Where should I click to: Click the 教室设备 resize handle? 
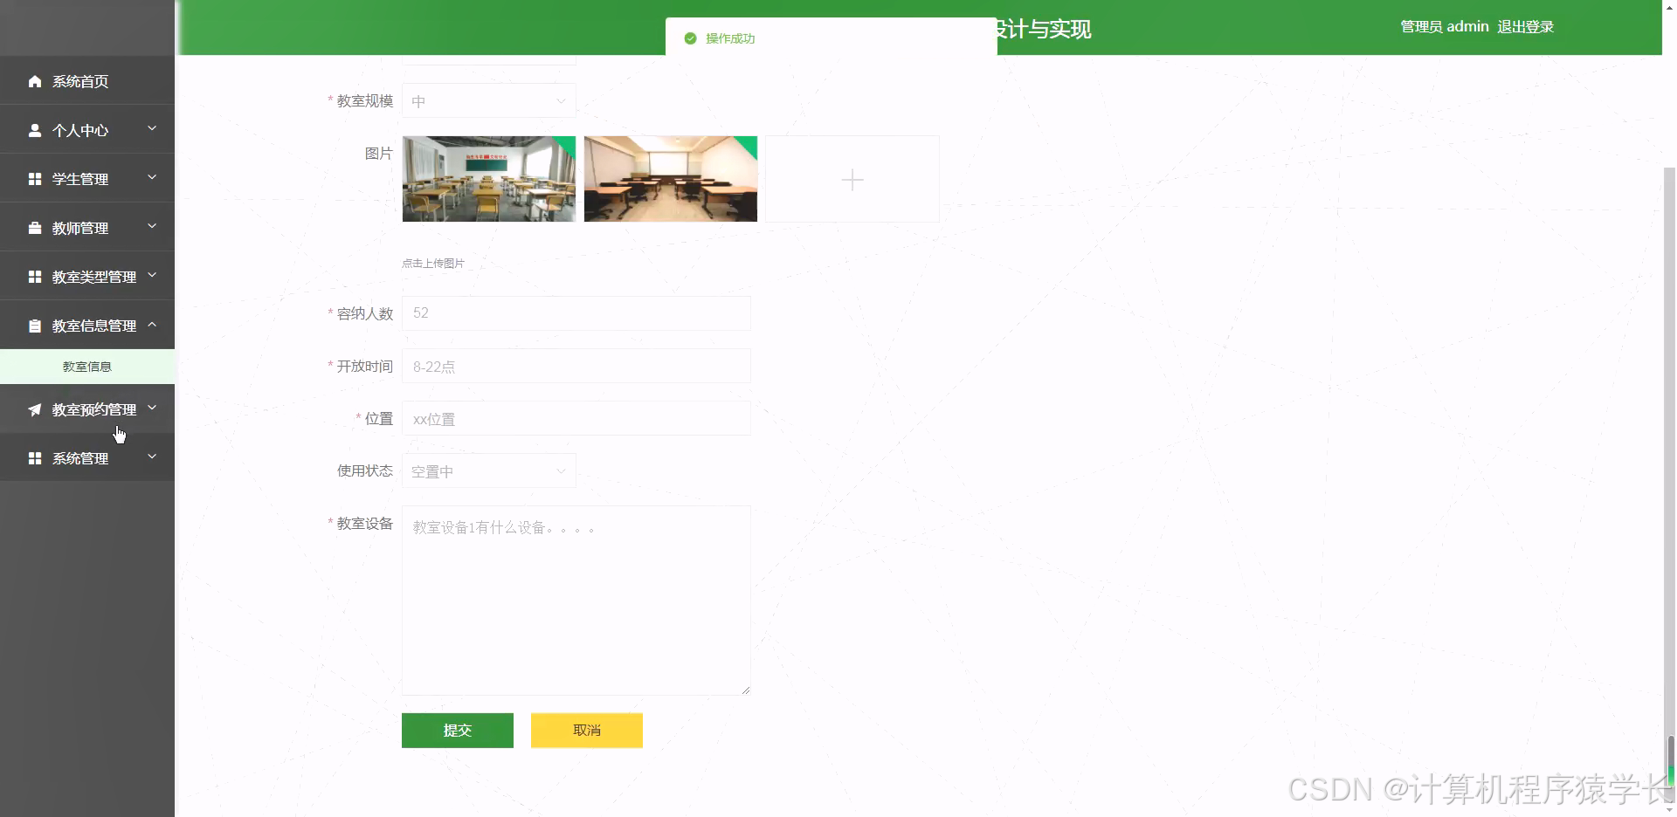pos(746,690)
